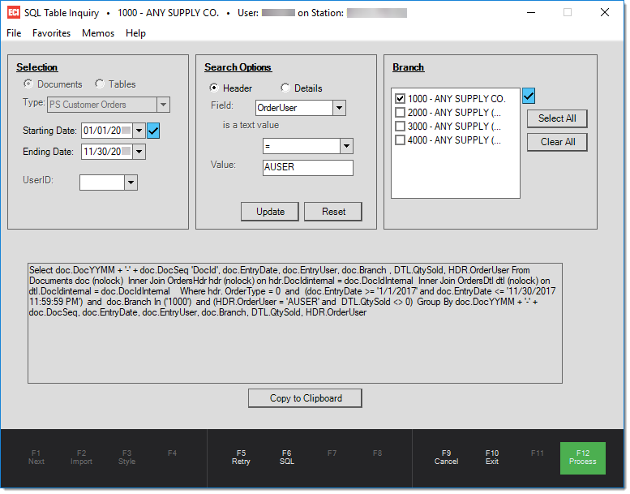Viewport: 630px width, 494px height.
Task: Click in the Value field containing AUSER
Action: pos(308,168)
